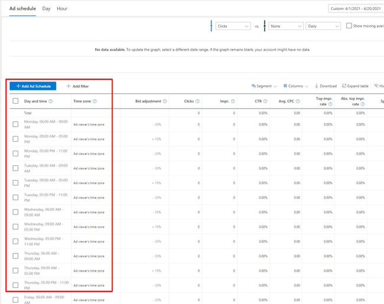
Task: Expand the Columns dropdown
Action: [x=295, y=86]
